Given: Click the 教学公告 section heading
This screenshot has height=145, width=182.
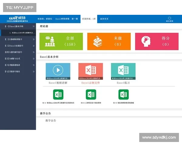Looking at the screenshot, I should 45,114.
